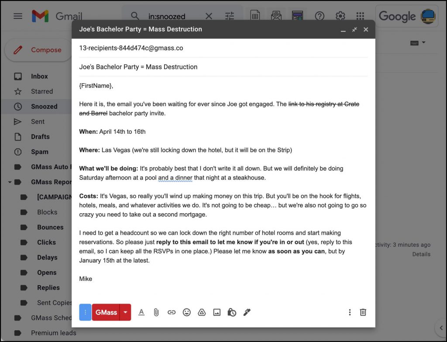Insert an emoji into the email

pyautogui.click(x=187, y=312)
